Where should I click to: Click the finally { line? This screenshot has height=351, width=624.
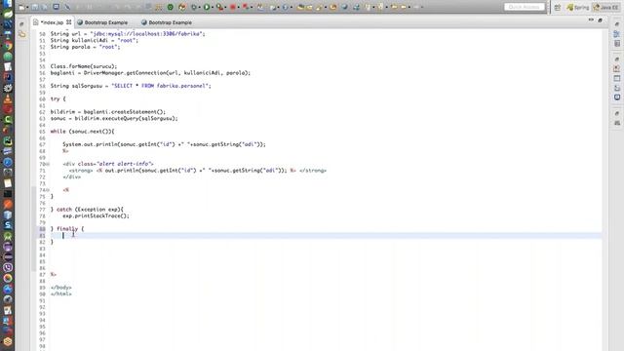(67, 229)
